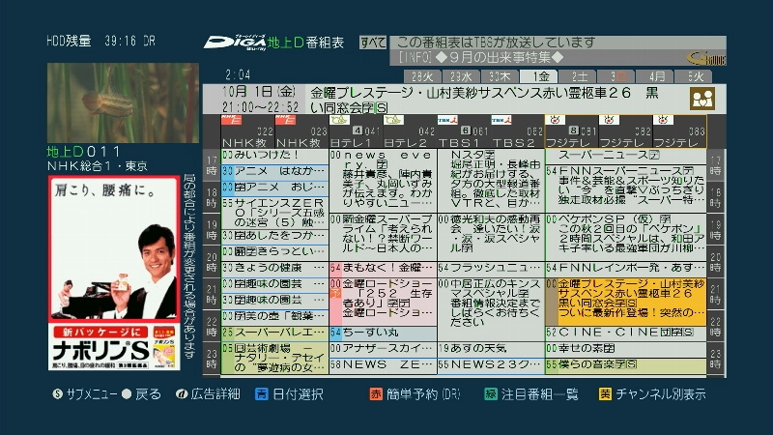Screen dimensions: 773x435
Task: Click the yellow チャンネル別表示 button icon
Action: point(605,393)
